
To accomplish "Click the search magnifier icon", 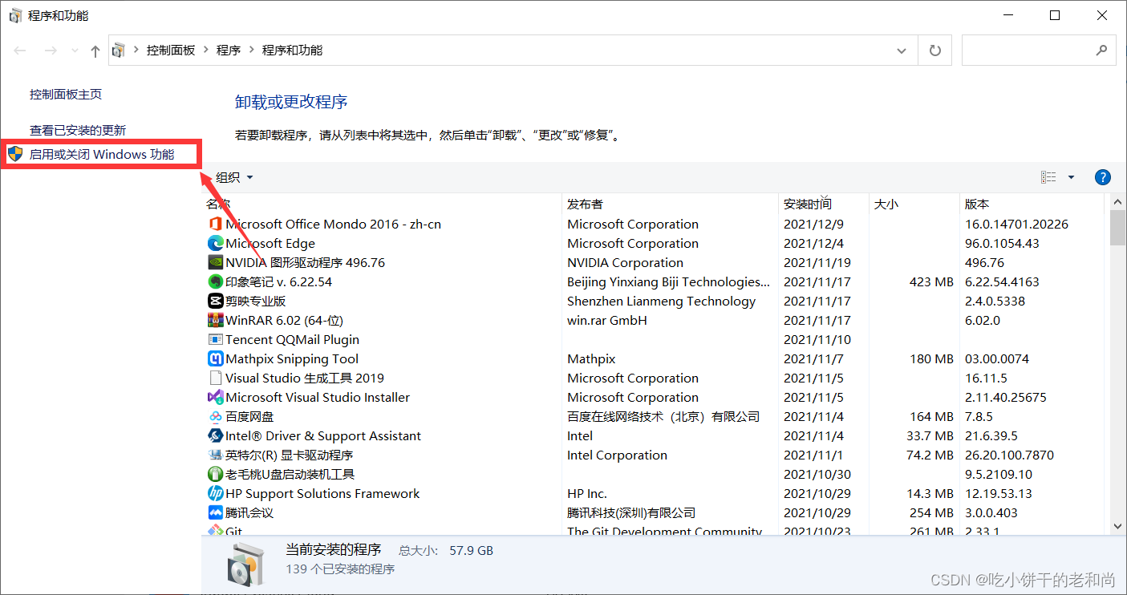I will [1101, 50].
